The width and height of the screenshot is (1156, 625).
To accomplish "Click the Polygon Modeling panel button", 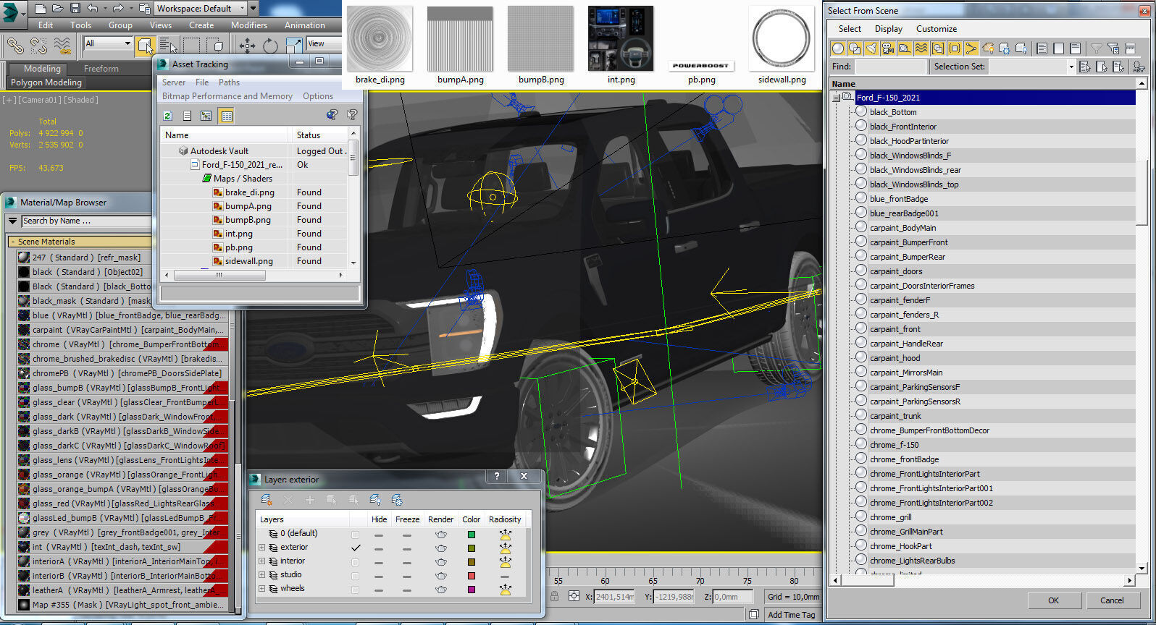I will [46, 82].
